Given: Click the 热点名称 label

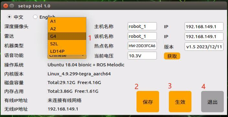Looking at the screenshot, I should pyautogui.click(x=104, y=46).
